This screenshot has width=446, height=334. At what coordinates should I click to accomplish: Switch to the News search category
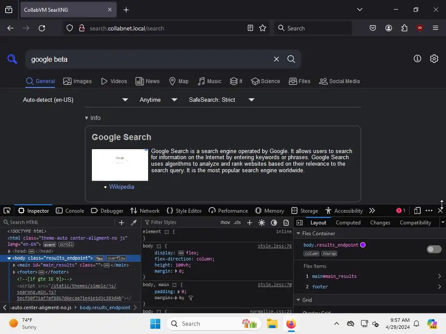click(148, 81)
